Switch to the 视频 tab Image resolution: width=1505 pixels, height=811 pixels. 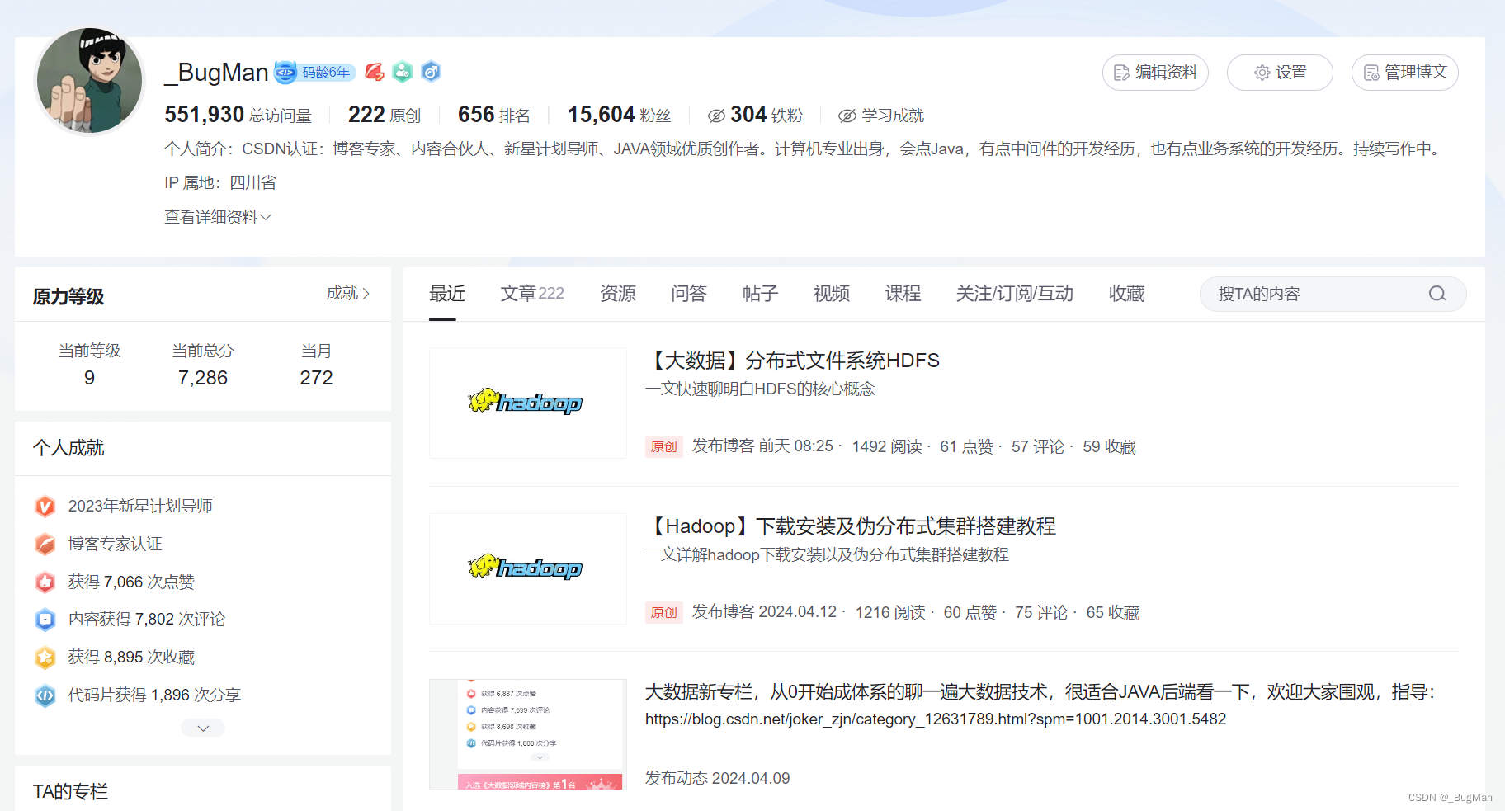tap(832, 294)
